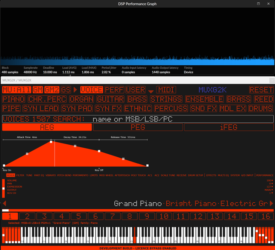Open the PERFORMANCE tab
Image resolution: width=275 pixels, height=250 pixels.
(265, 175)
